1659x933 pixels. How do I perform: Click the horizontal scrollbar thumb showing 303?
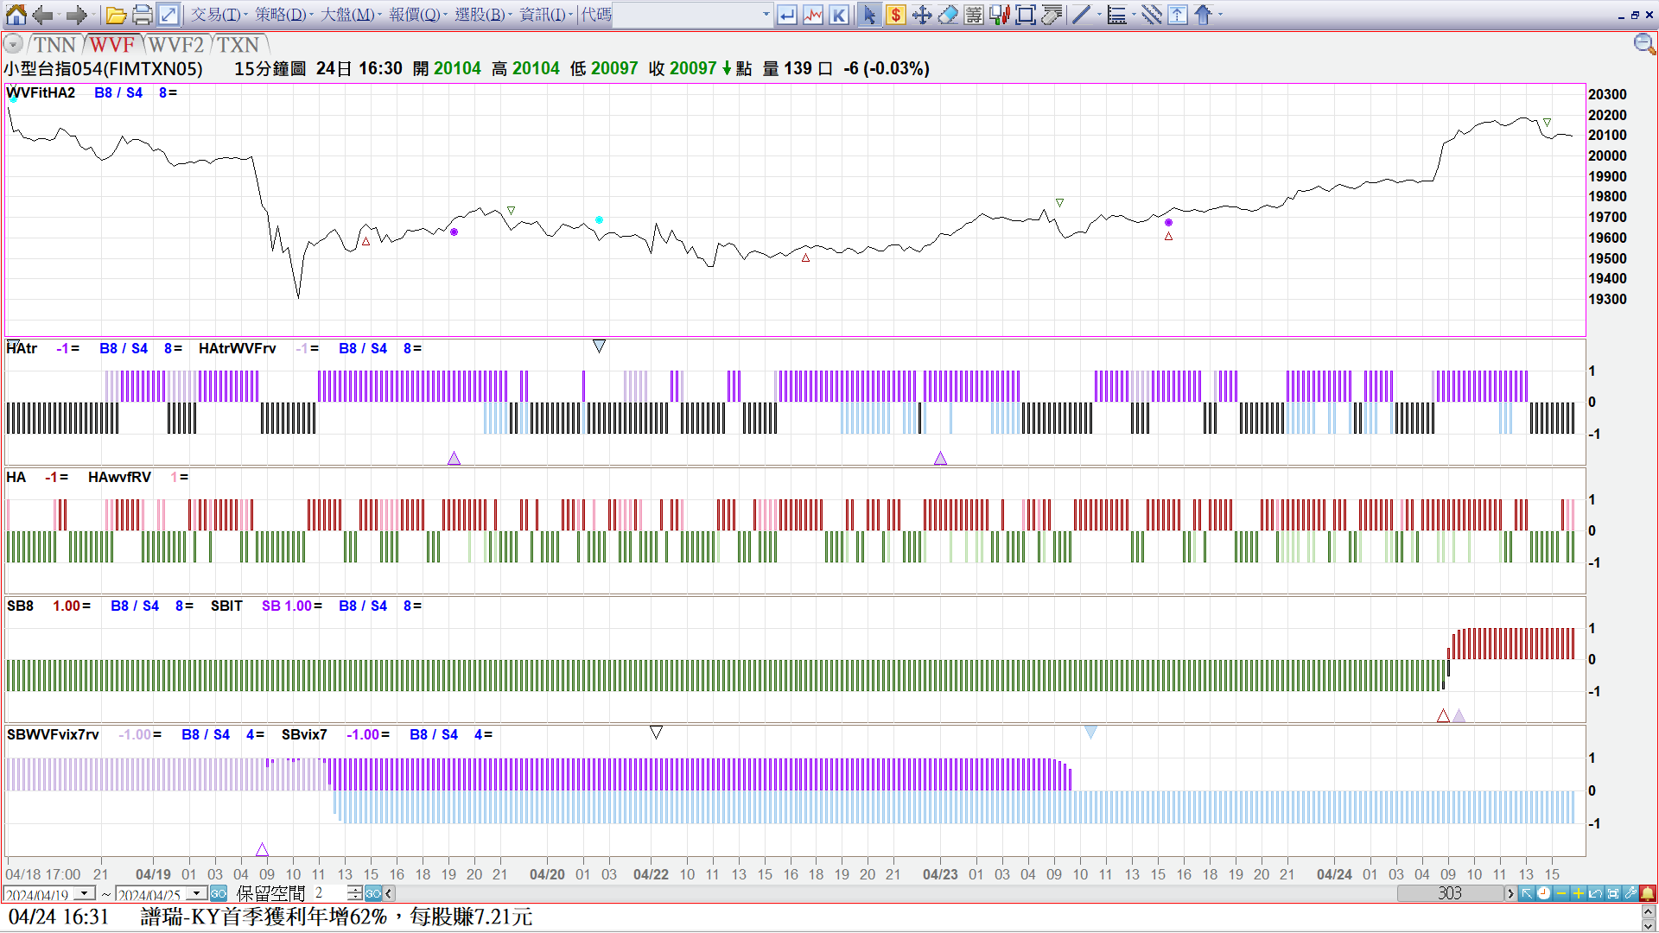[x=1449, y=893]
